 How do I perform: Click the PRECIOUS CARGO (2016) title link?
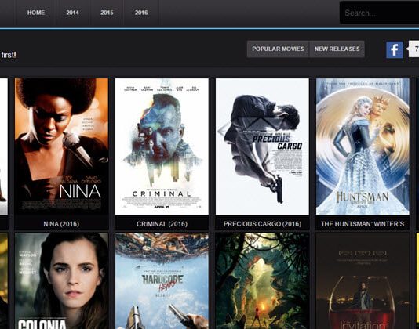click(262, 224)
